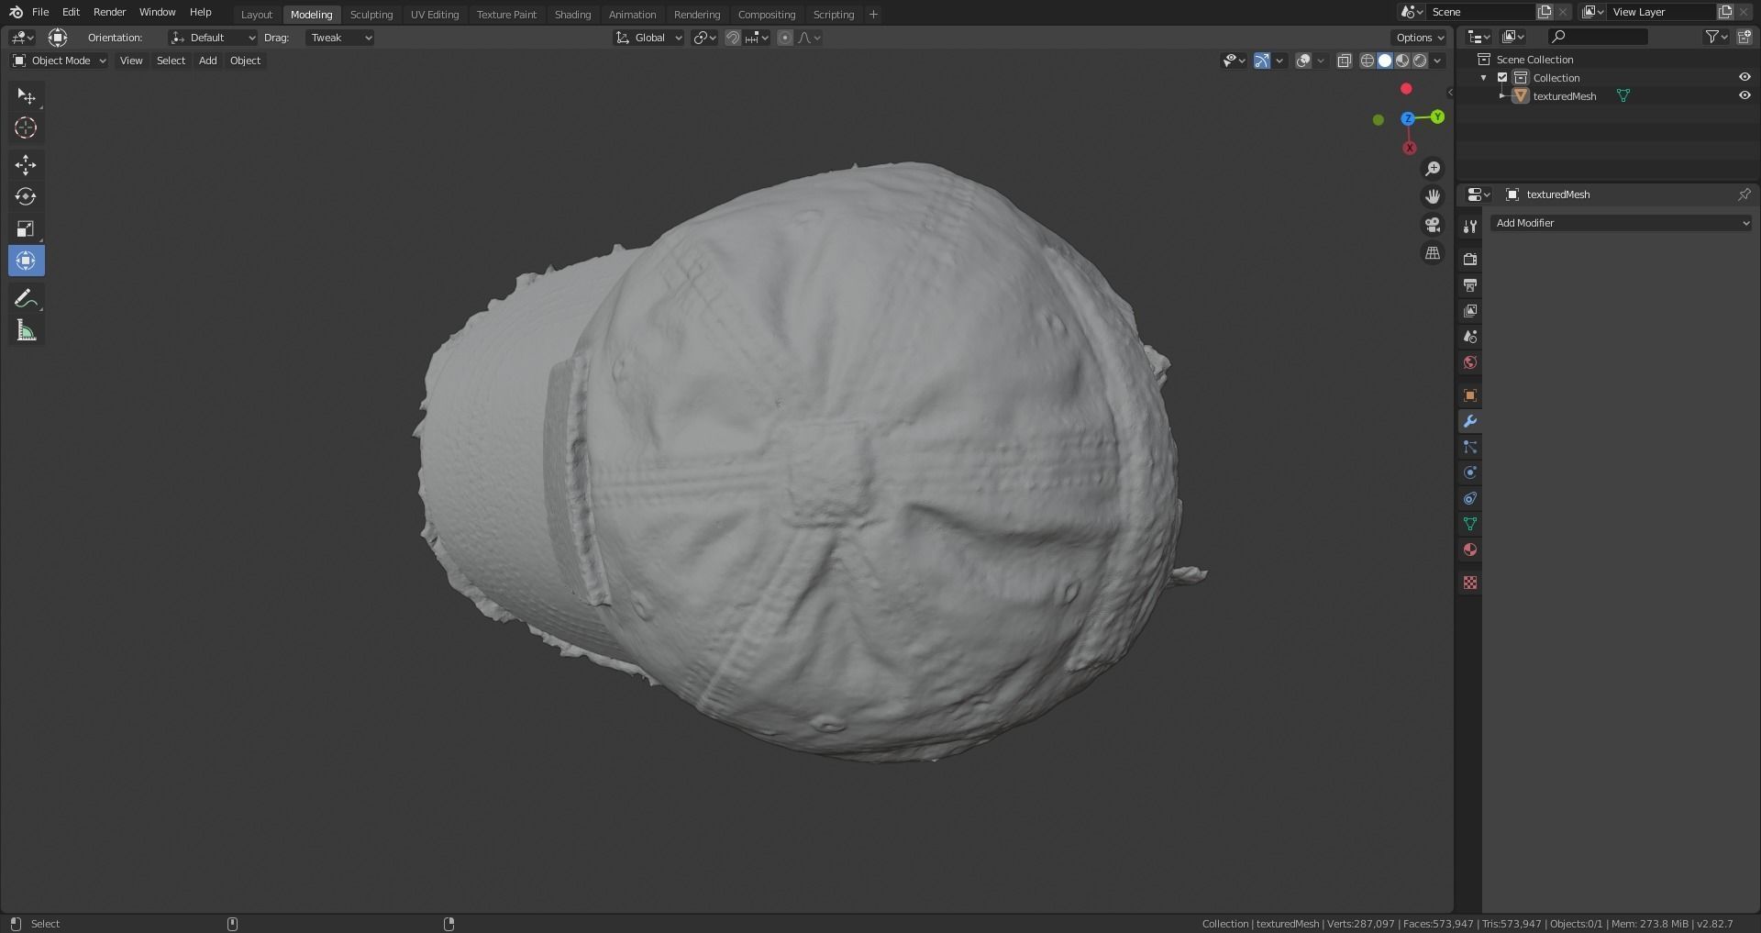Screen dimensions: 1761x933
Task: Open the Physics properties tab
Action: pyautogui.click(x=1470, y=472)
